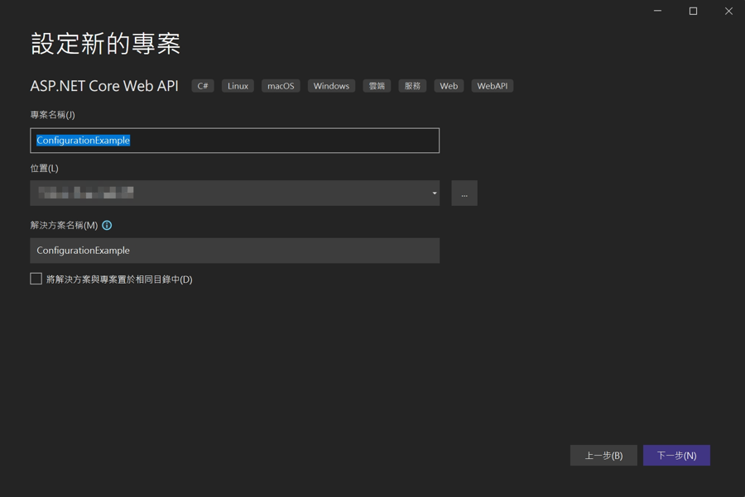Click the 專案名稱 text field
The height and width of the screenshot is (497, 745).
234,141
